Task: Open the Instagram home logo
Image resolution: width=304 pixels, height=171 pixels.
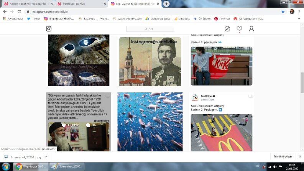Action: pyautogui.click(x=49, y=29)
